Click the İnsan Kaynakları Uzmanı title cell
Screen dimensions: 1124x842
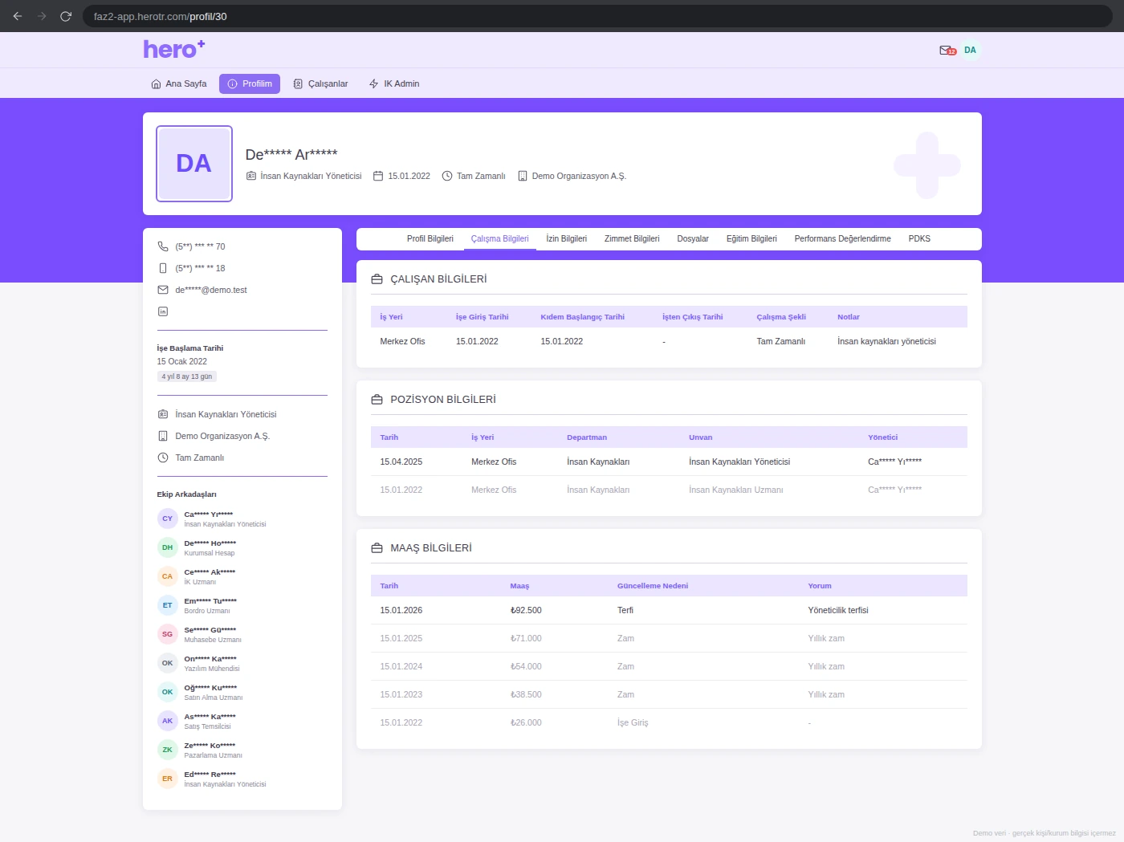pos(736,490)
